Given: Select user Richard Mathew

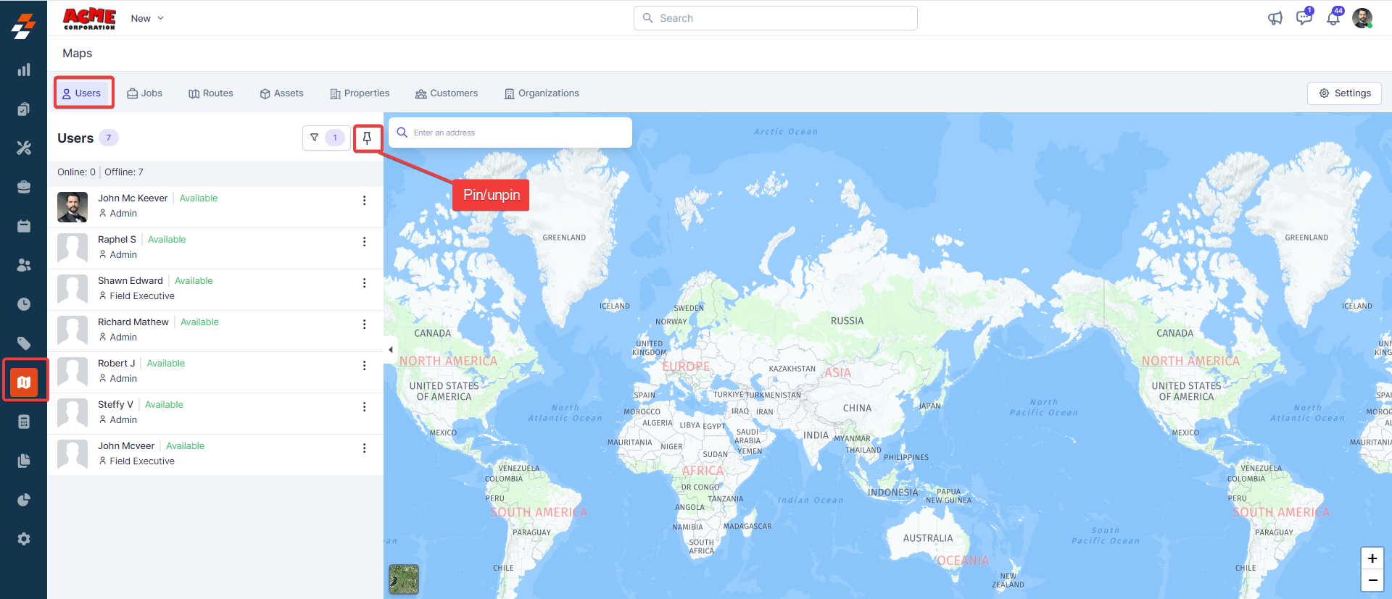Looking at the screenshot, I should [215, 331].
